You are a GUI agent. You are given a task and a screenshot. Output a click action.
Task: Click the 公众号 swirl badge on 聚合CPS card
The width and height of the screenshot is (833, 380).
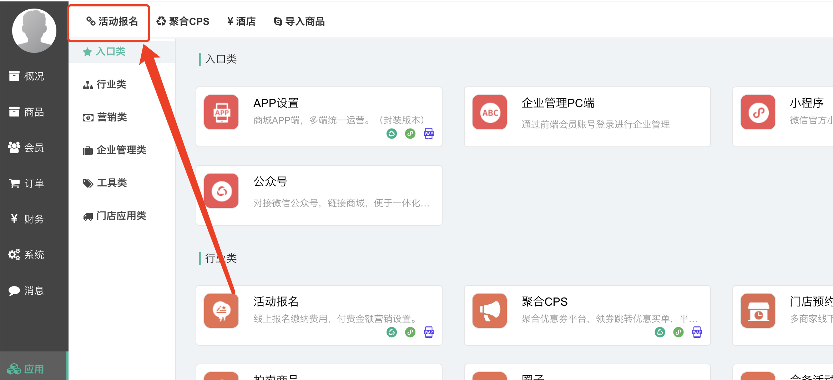pyautogui.click(x=660, y=332)
